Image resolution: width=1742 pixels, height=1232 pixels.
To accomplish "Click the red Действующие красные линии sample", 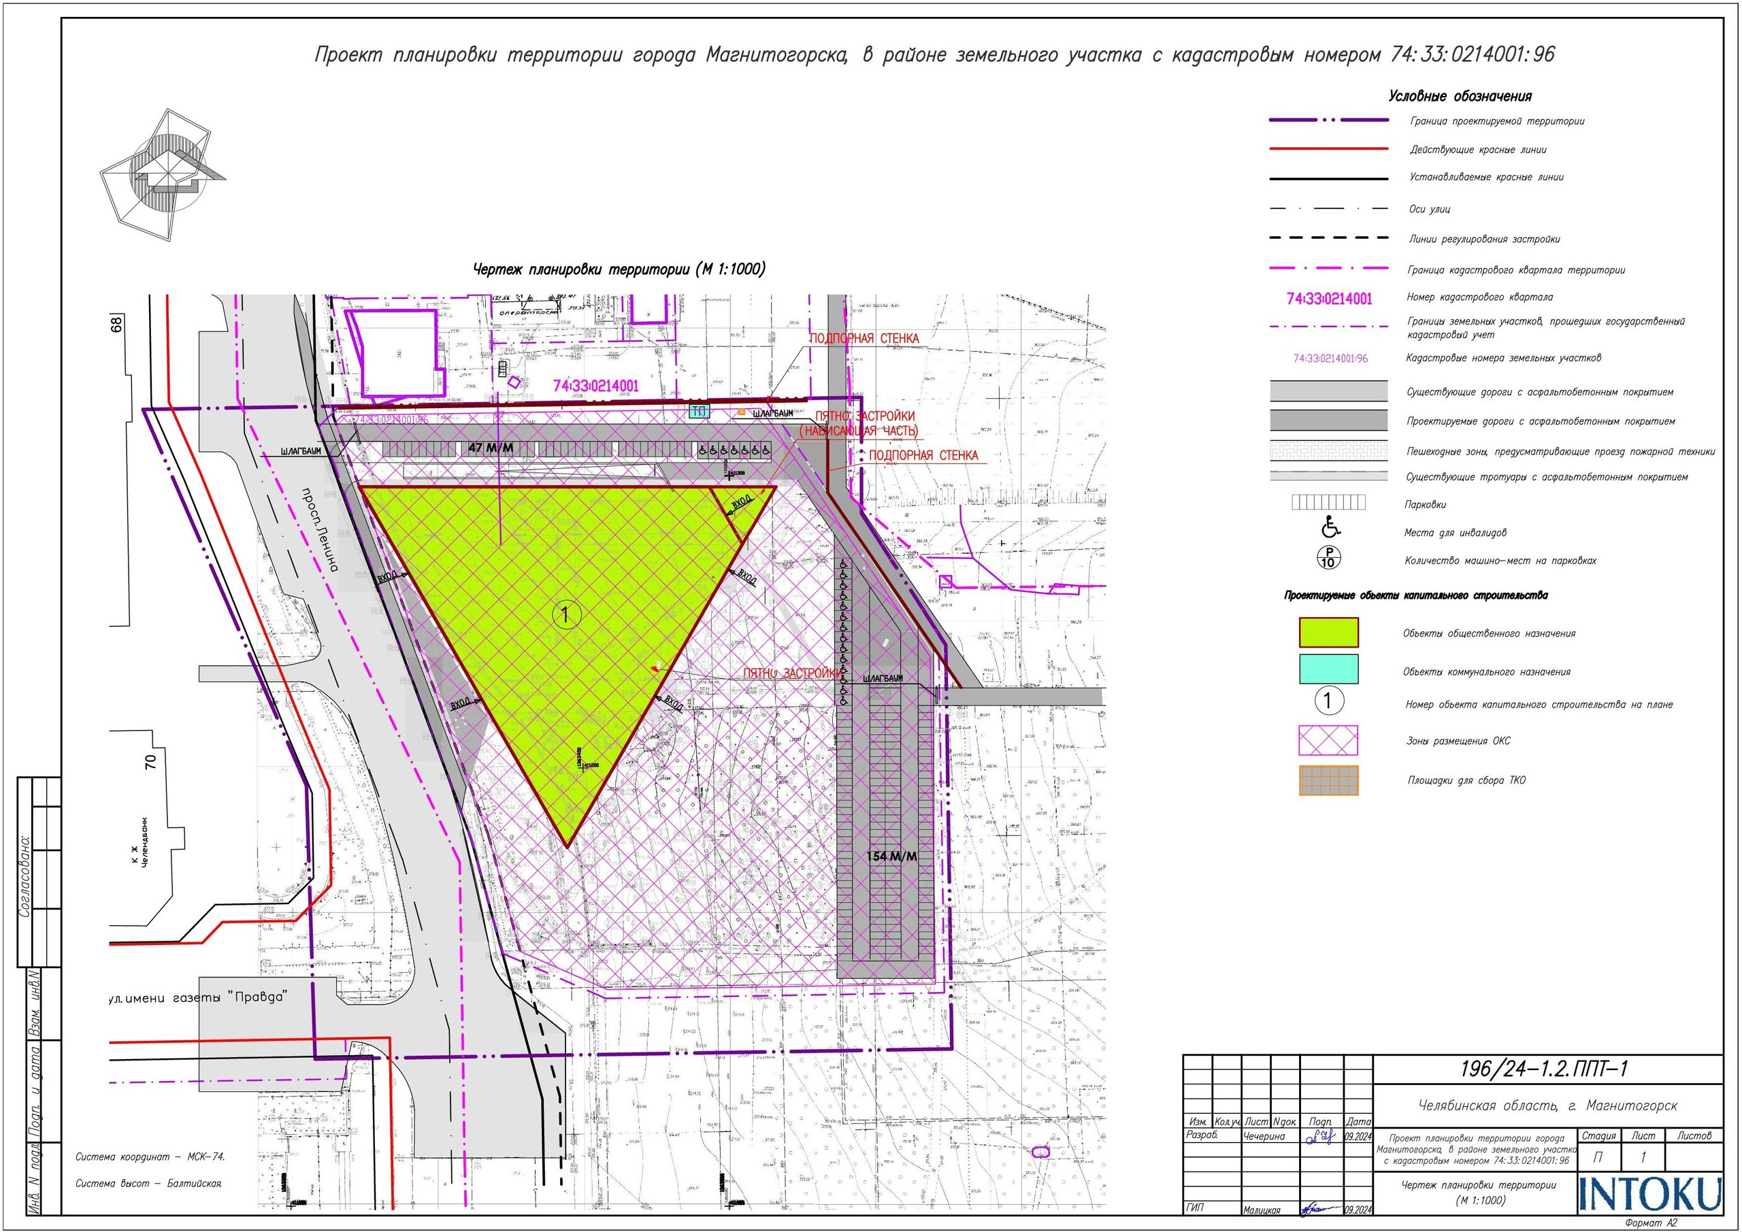I will pyautogui.click(x=1328, y=150).
